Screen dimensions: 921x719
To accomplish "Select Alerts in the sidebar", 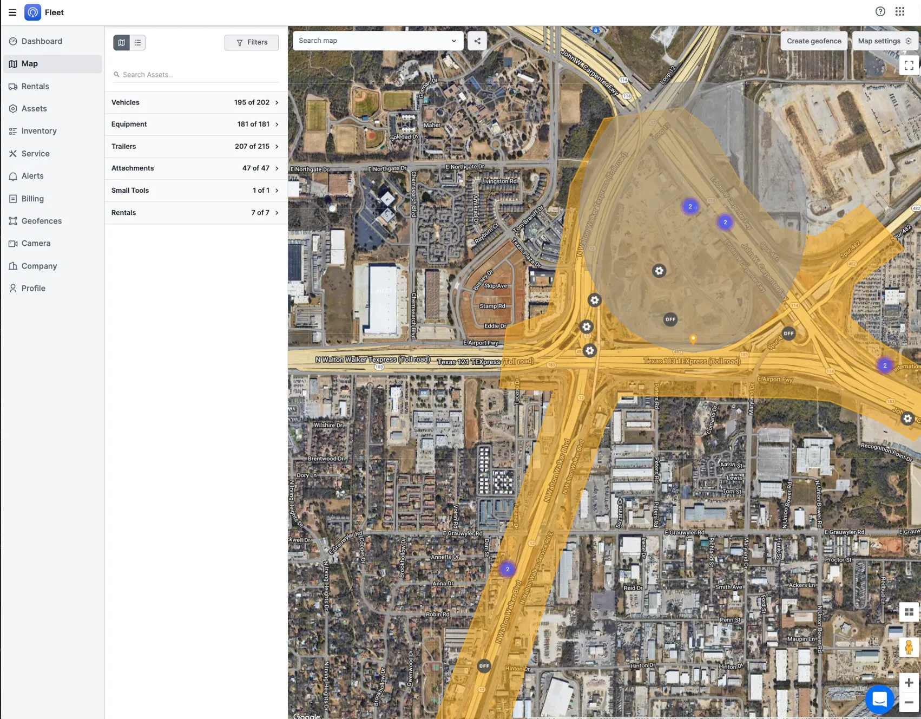I will point(32,175).
